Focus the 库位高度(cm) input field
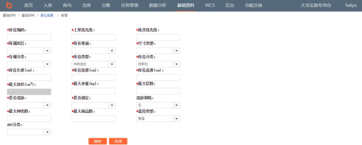The image size is (362, 145). click(x=158, y=78)
